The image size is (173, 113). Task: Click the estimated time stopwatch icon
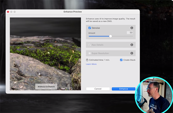[87, 60]
